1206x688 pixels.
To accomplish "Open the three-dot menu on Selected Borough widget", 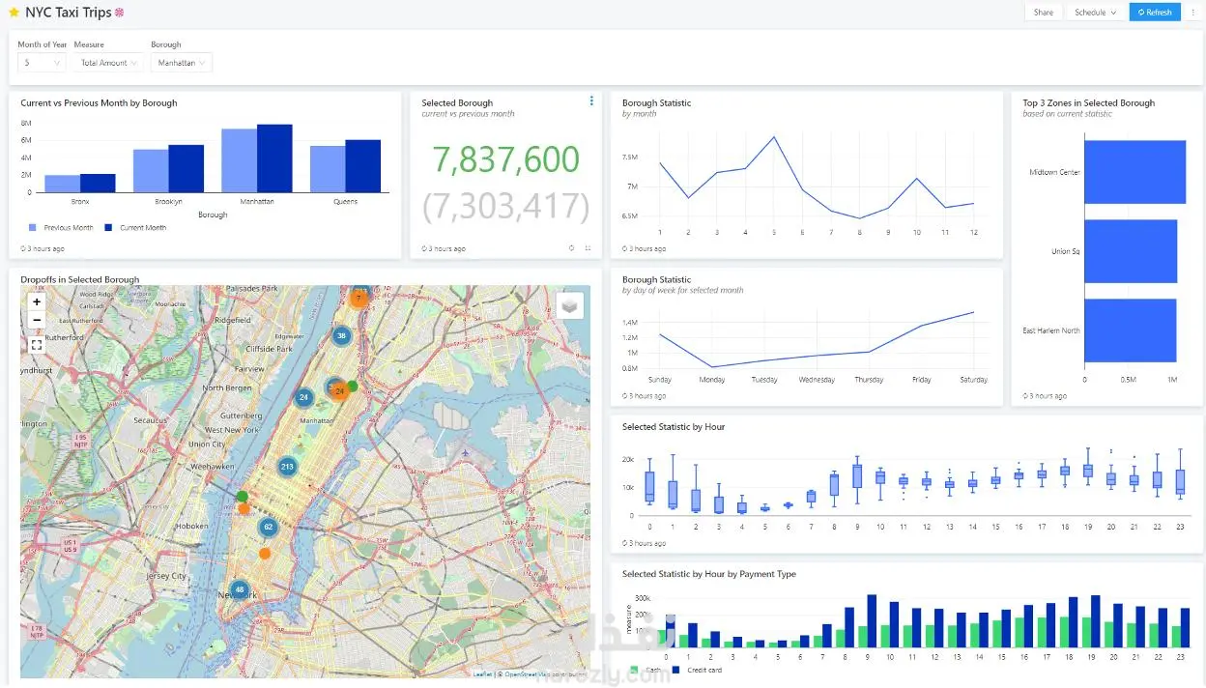I will (x=591, y=100).
